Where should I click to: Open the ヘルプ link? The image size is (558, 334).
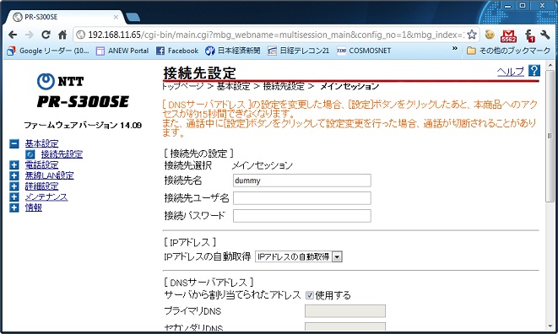point(511,72)
